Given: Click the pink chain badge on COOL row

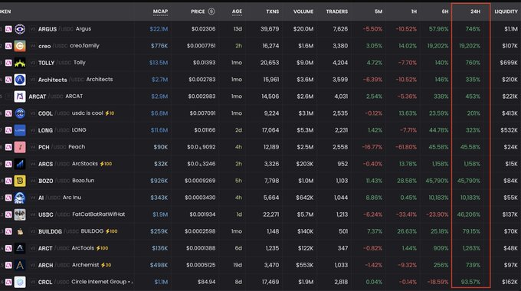Looking at the screenshot, I should [x=8, y=113].
